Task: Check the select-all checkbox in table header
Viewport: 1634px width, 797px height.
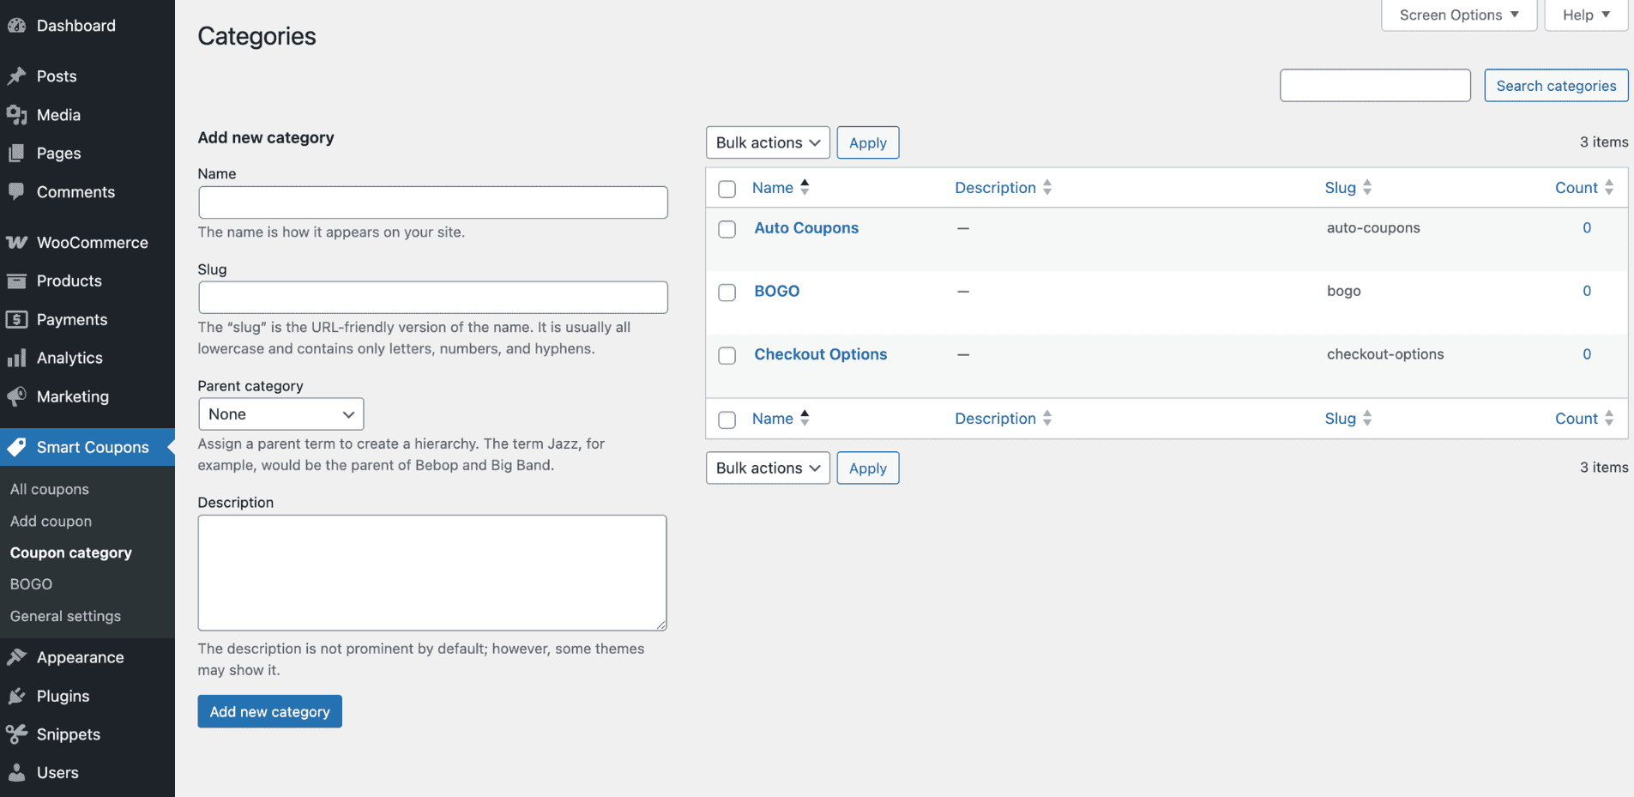Action: pyautogui.click(x=727, y=188)
